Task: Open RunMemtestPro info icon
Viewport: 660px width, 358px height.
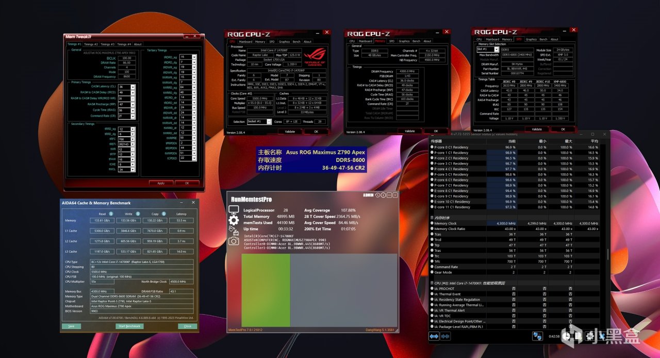Action: coord(383,195)
